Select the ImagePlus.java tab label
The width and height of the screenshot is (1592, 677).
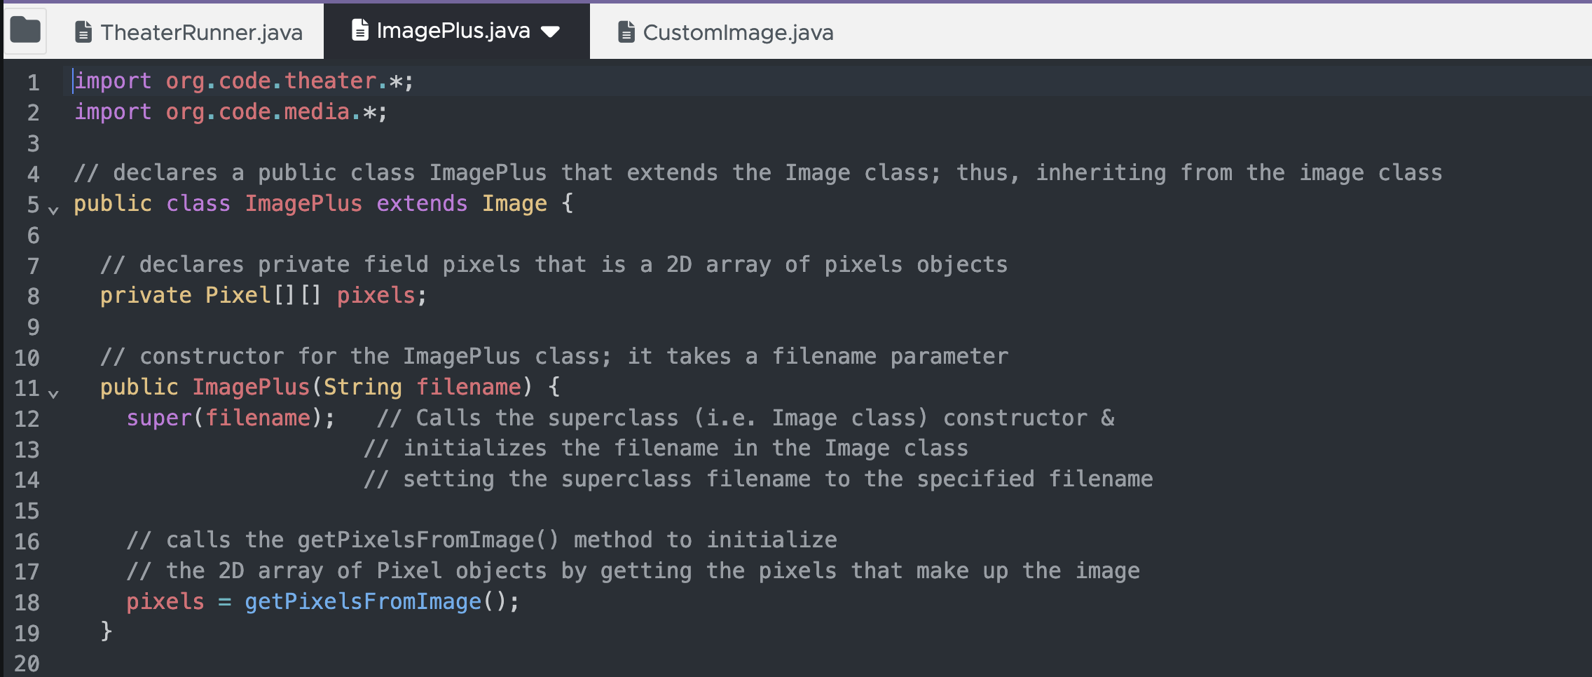(x=453, y=30)
